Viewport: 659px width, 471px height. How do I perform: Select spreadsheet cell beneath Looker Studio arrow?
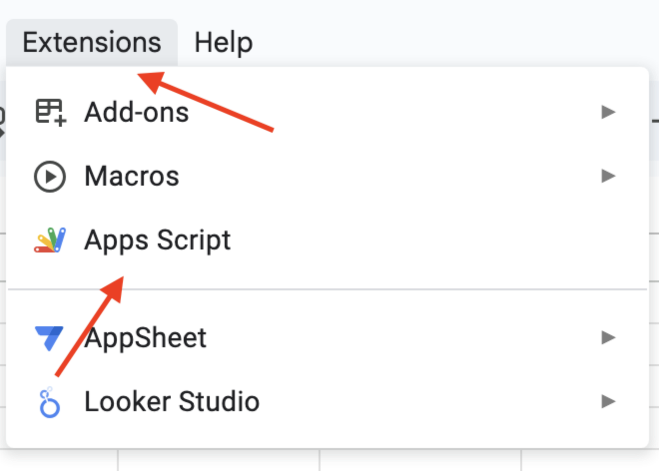click(590, 460)
